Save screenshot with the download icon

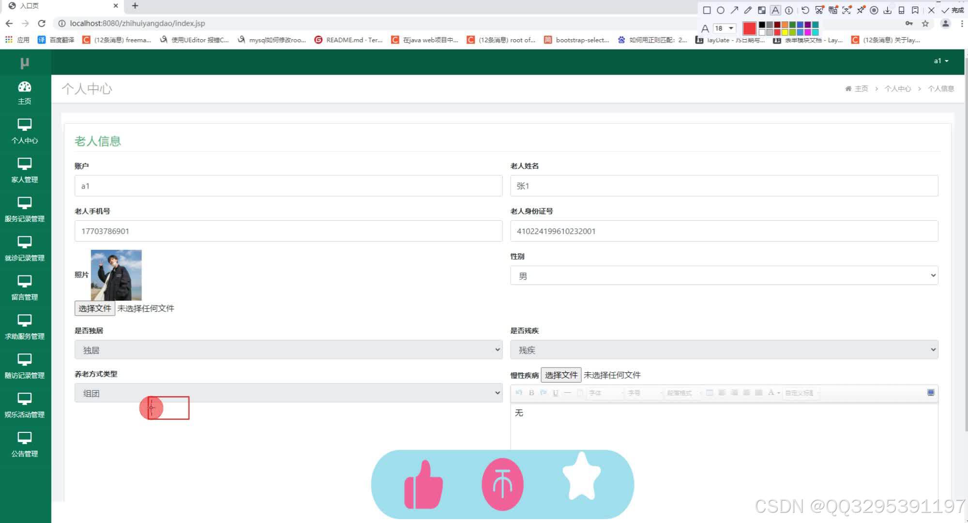(888, 10)
